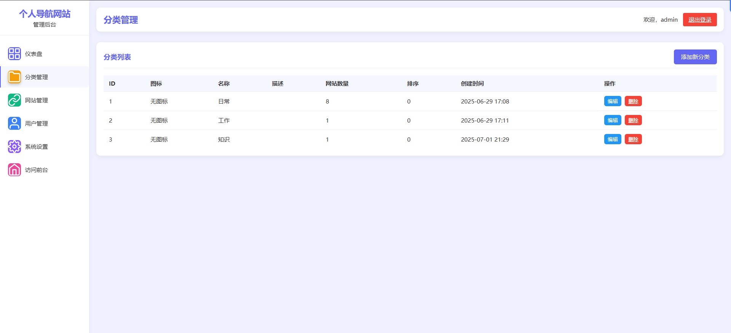Click the blue user management icon
This screenshot has width=731, height=333.
[14, 123]
